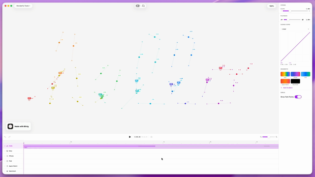
Task: Select the Hello layer row
Action: (x=13, y=146)
